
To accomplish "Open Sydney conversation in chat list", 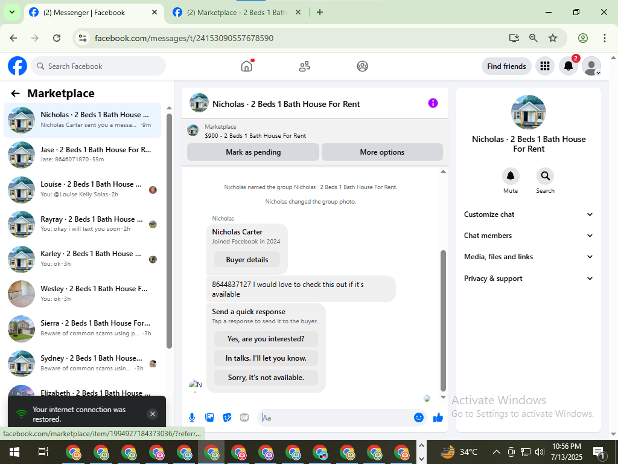I will click(x=82, y=363).
